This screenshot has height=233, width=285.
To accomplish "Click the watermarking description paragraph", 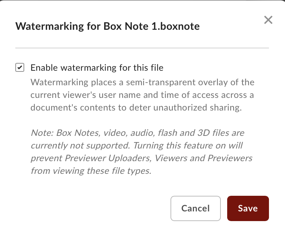I will 142,95.
